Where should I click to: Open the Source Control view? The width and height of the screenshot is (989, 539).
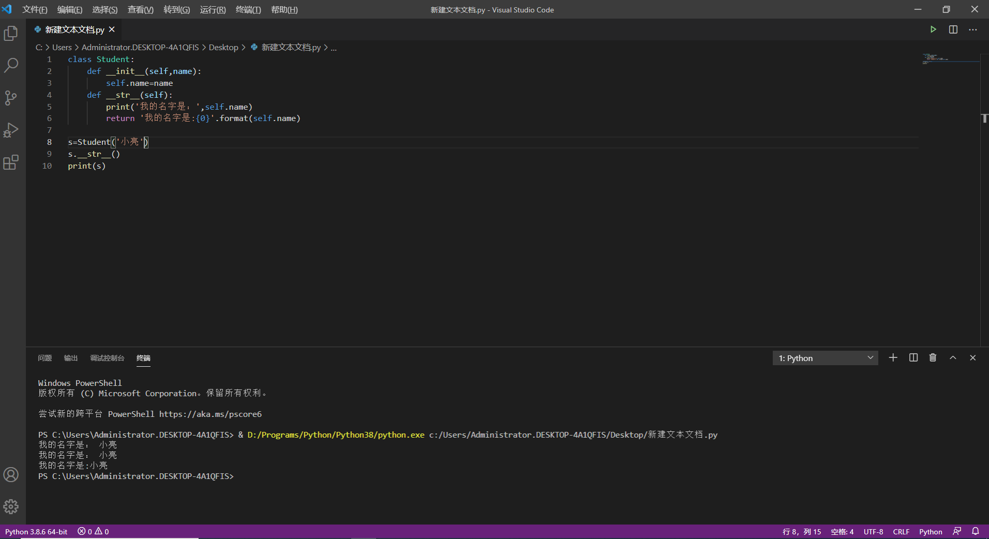click(x=11, y=98)
